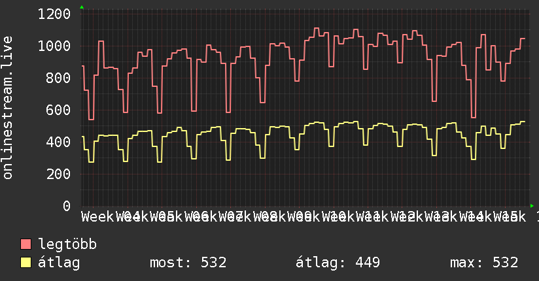Image resolution: width=539 pixels, height=281 pixels.
Task: Click the 'most: 532' value
Action: click(x=188, y=263)
